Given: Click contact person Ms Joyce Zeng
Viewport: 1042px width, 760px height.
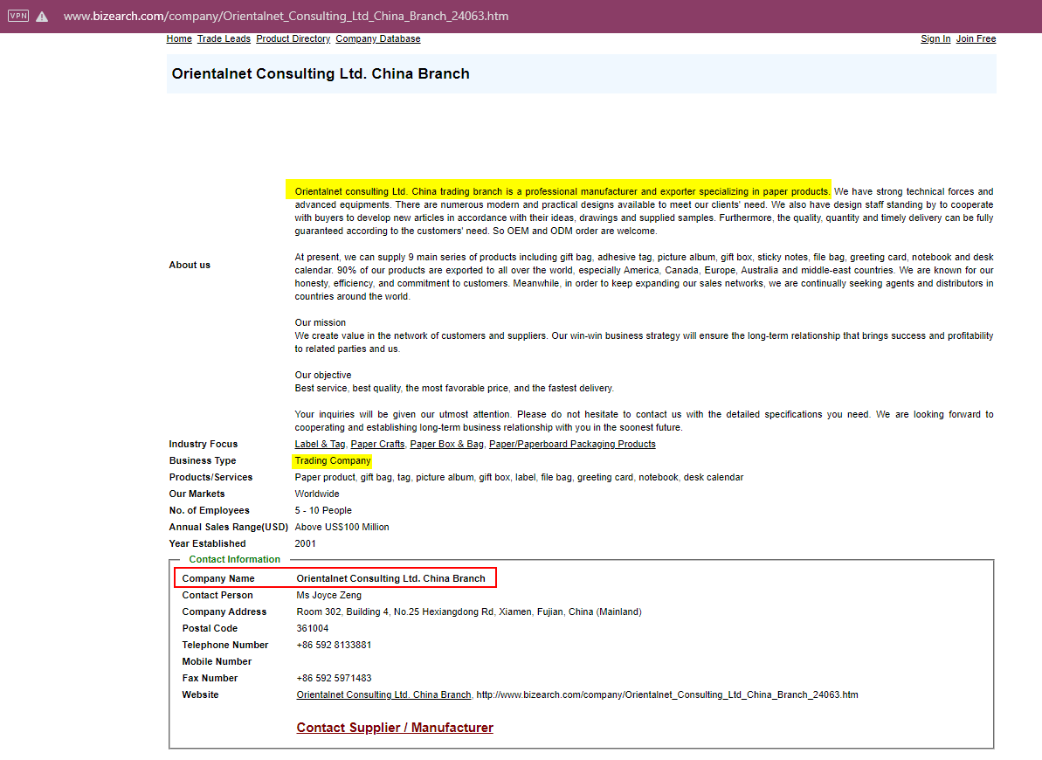Looking at the screenshot, I should (x=329, y=595).
